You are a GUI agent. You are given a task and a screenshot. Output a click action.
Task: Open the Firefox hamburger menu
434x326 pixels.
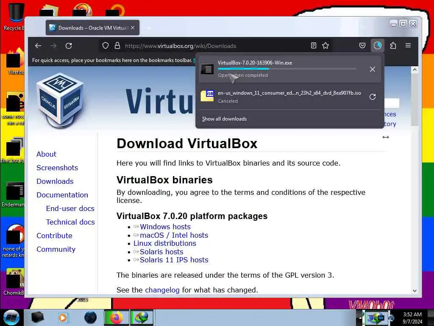click(408, 45)
